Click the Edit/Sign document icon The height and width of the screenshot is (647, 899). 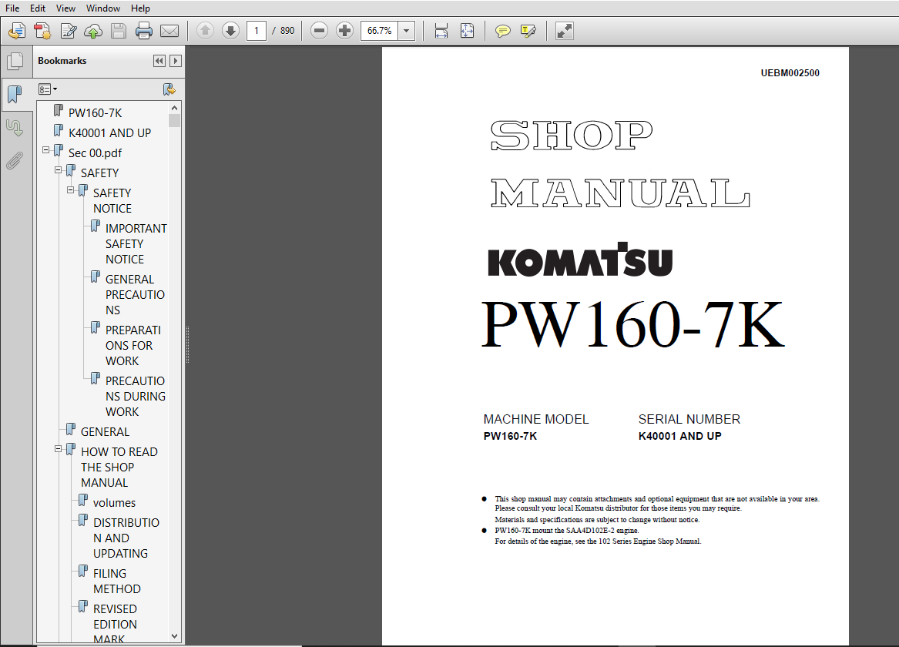click(x=69, y=30)
